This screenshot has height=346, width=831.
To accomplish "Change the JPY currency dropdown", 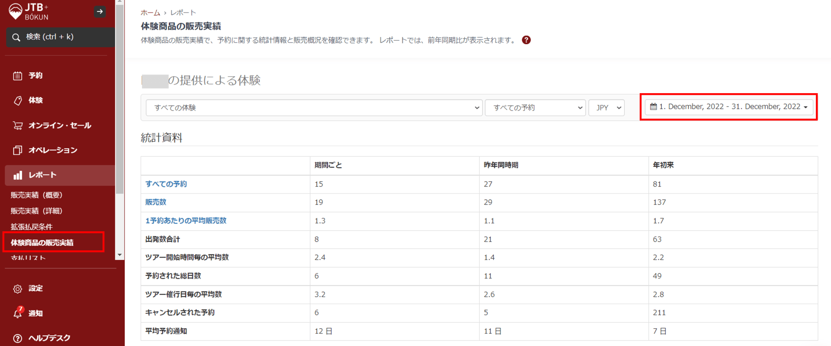I will point(606,108).
